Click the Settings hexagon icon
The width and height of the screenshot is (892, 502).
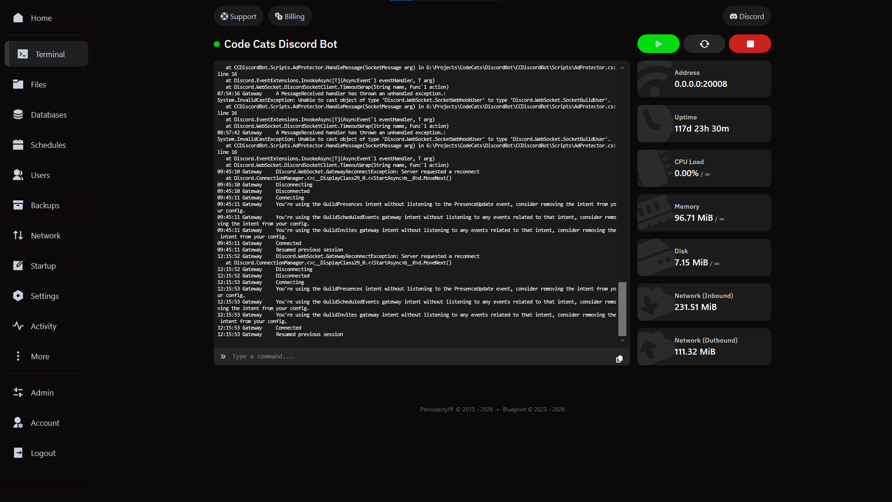[x=18, y=296]
